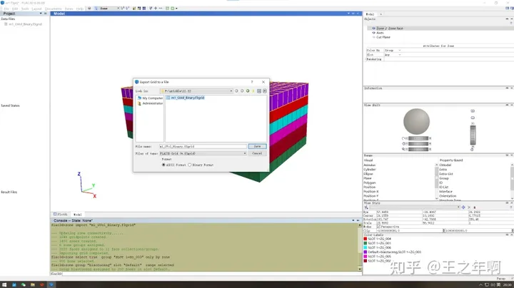
Task: Go back in the file dialog
Action: [236, 91]
